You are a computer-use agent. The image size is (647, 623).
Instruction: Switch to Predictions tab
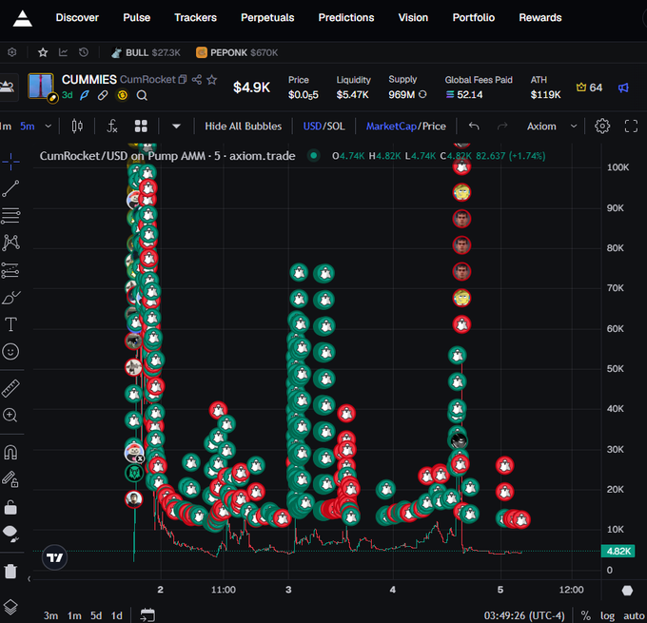pos(346,18)
